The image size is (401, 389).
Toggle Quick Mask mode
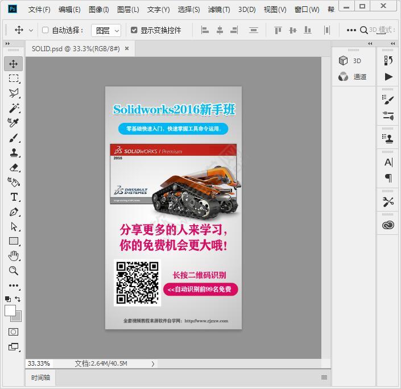14,332
